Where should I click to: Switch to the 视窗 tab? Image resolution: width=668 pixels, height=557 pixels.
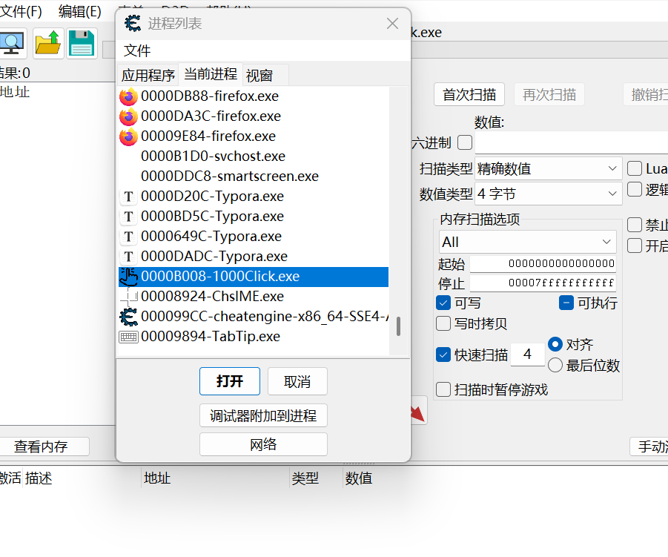click(x=259, y=75)
